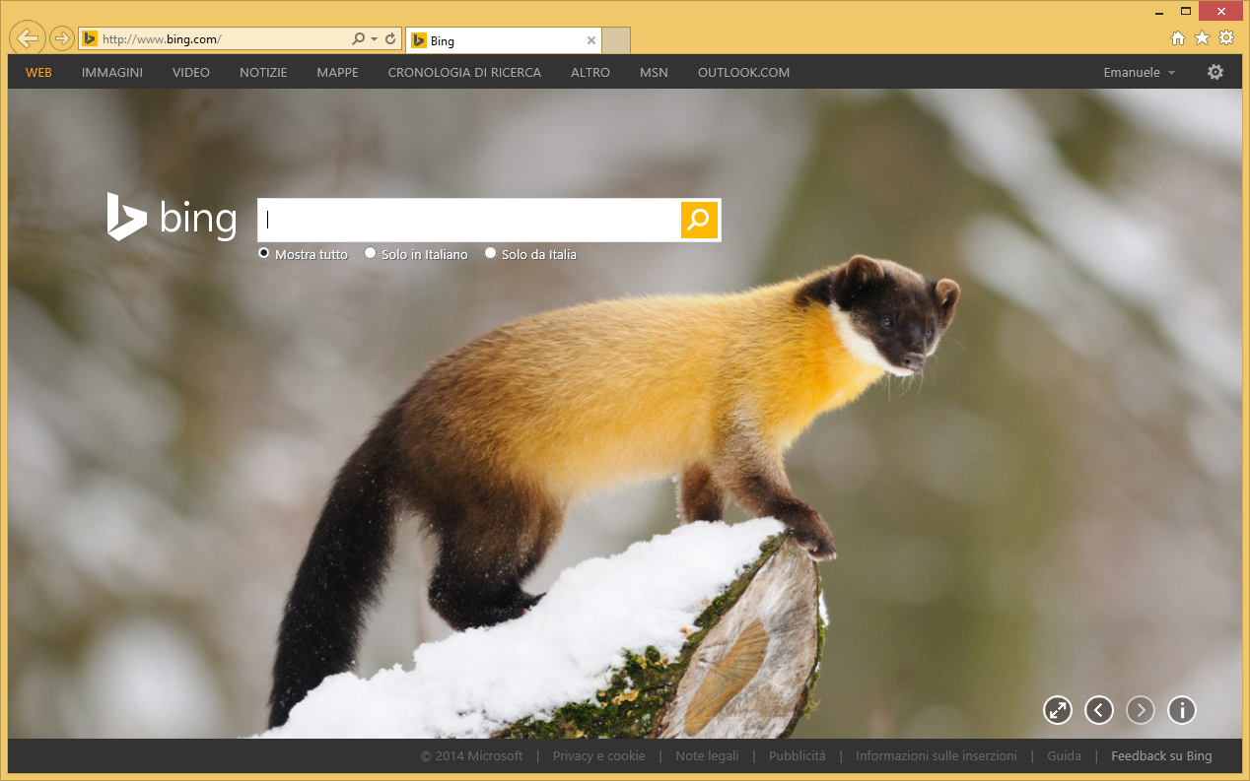Open Favorites star icon
This screenshot has width=1250, height=781.
pos(1202,38)
